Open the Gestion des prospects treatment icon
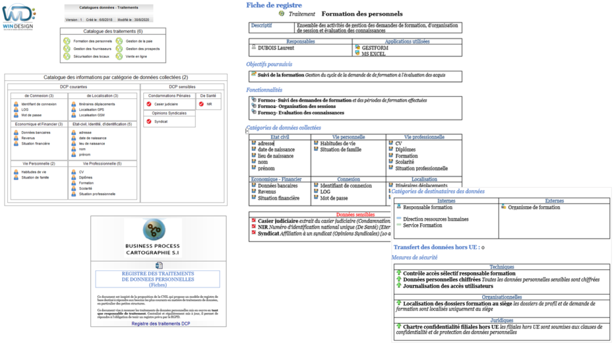 click(x=119, y=49)
